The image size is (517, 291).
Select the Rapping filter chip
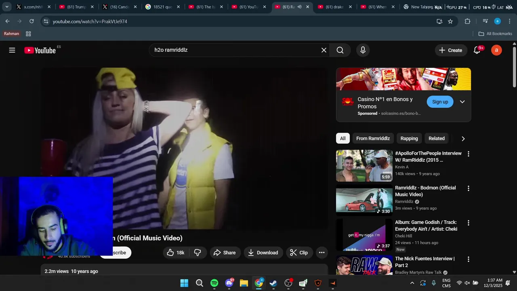pyautogui.click(x=409, y=138)
